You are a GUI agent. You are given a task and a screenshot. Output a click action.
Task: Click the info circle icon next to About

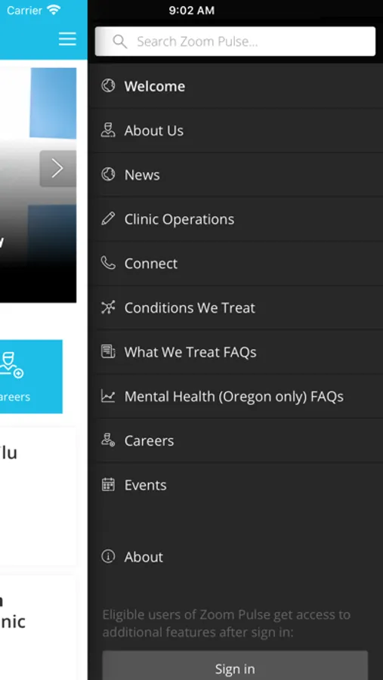[108, 556]
